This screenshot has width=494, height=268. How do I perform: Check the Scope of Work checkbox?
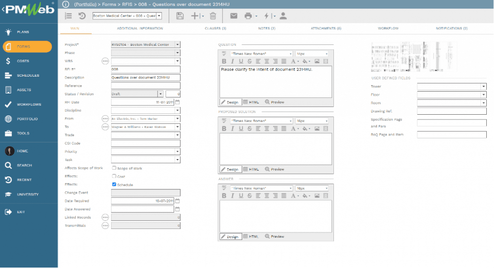tap(114, 168)
